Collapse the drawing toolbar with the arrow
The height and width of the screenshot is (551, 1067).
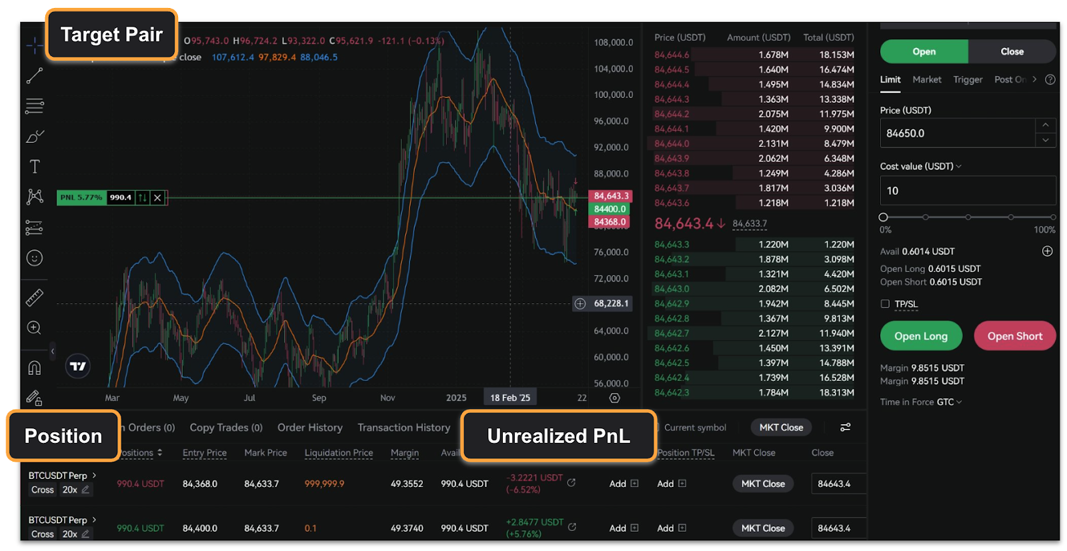pos(53,351)
